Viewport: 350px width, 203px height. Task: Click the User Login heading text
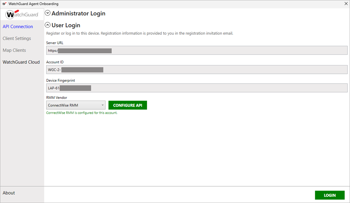66,25
